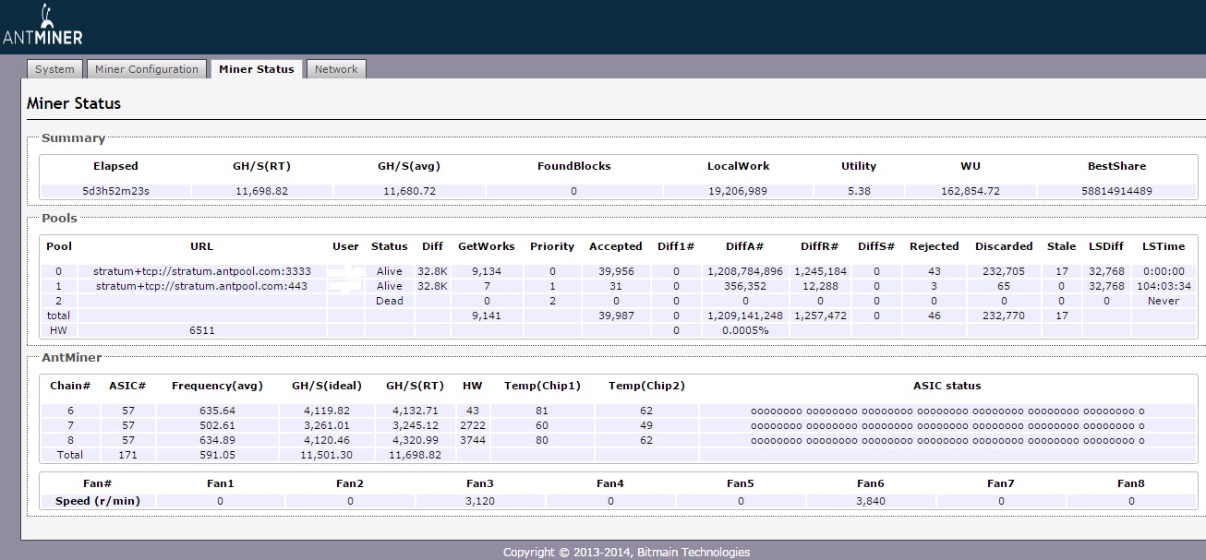Click the HW error count 2722 for chain 7
Viewport: 1206px width, 560px height.
[x=472, y=425]
